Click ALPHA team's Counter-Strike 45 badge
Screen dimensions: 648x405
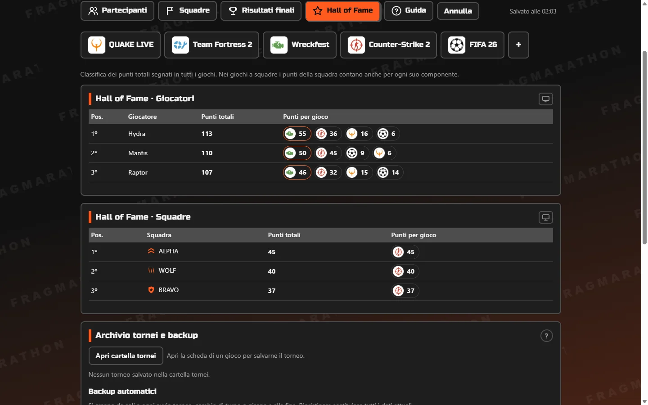(x=405, y=252)
